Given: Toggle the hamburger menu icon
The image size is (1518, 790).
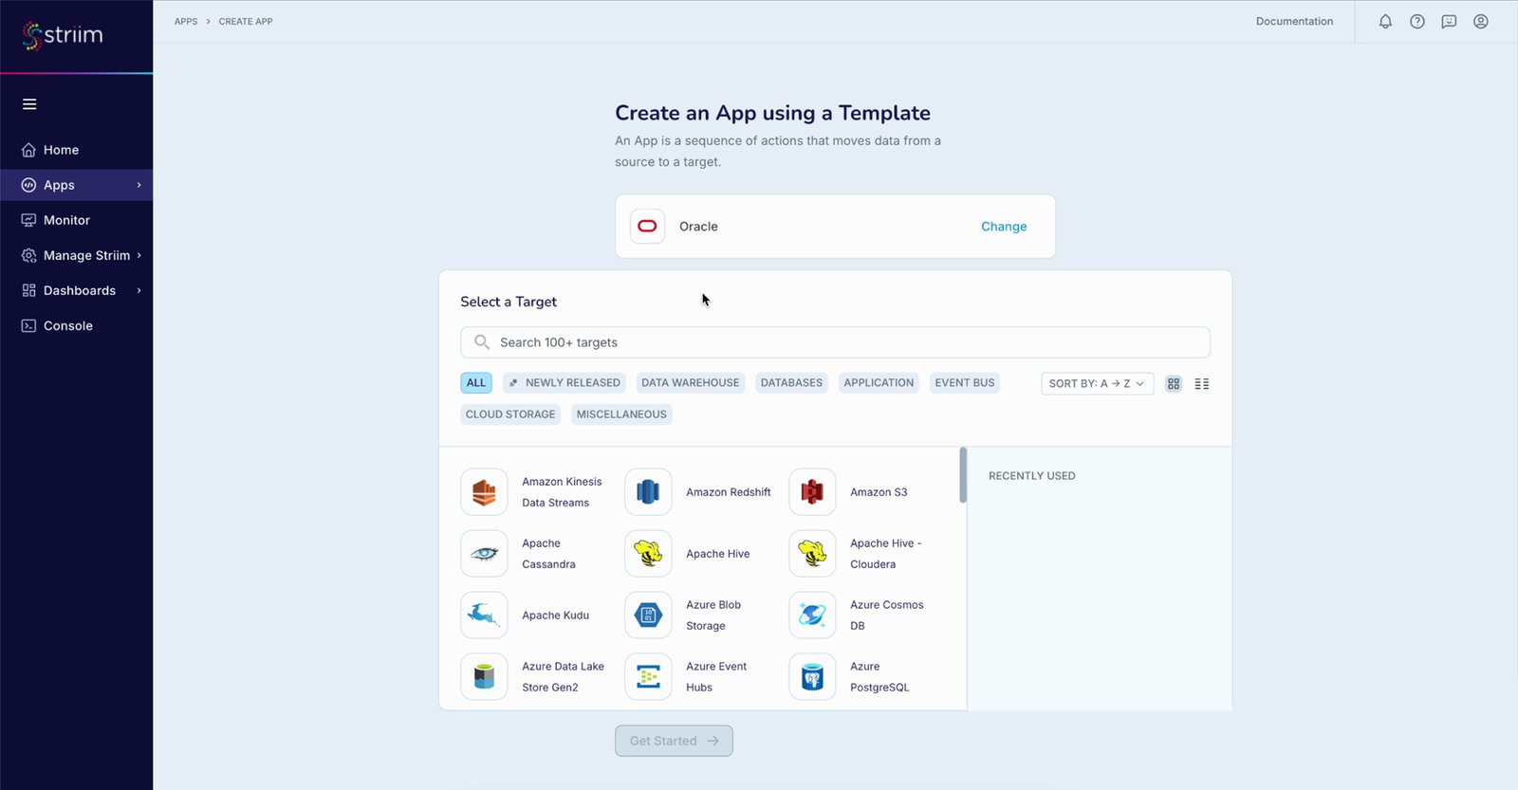Looking at the screenshot, I should coord(29,104).
